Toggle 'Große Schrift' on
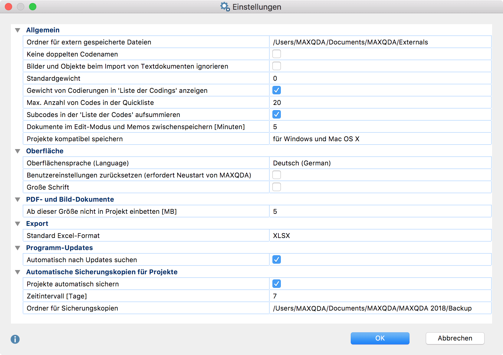 coord(276,187)
